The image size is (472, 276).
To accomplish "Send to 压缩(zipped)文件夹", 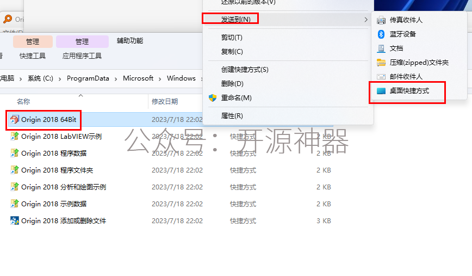I will click(419, 63).
